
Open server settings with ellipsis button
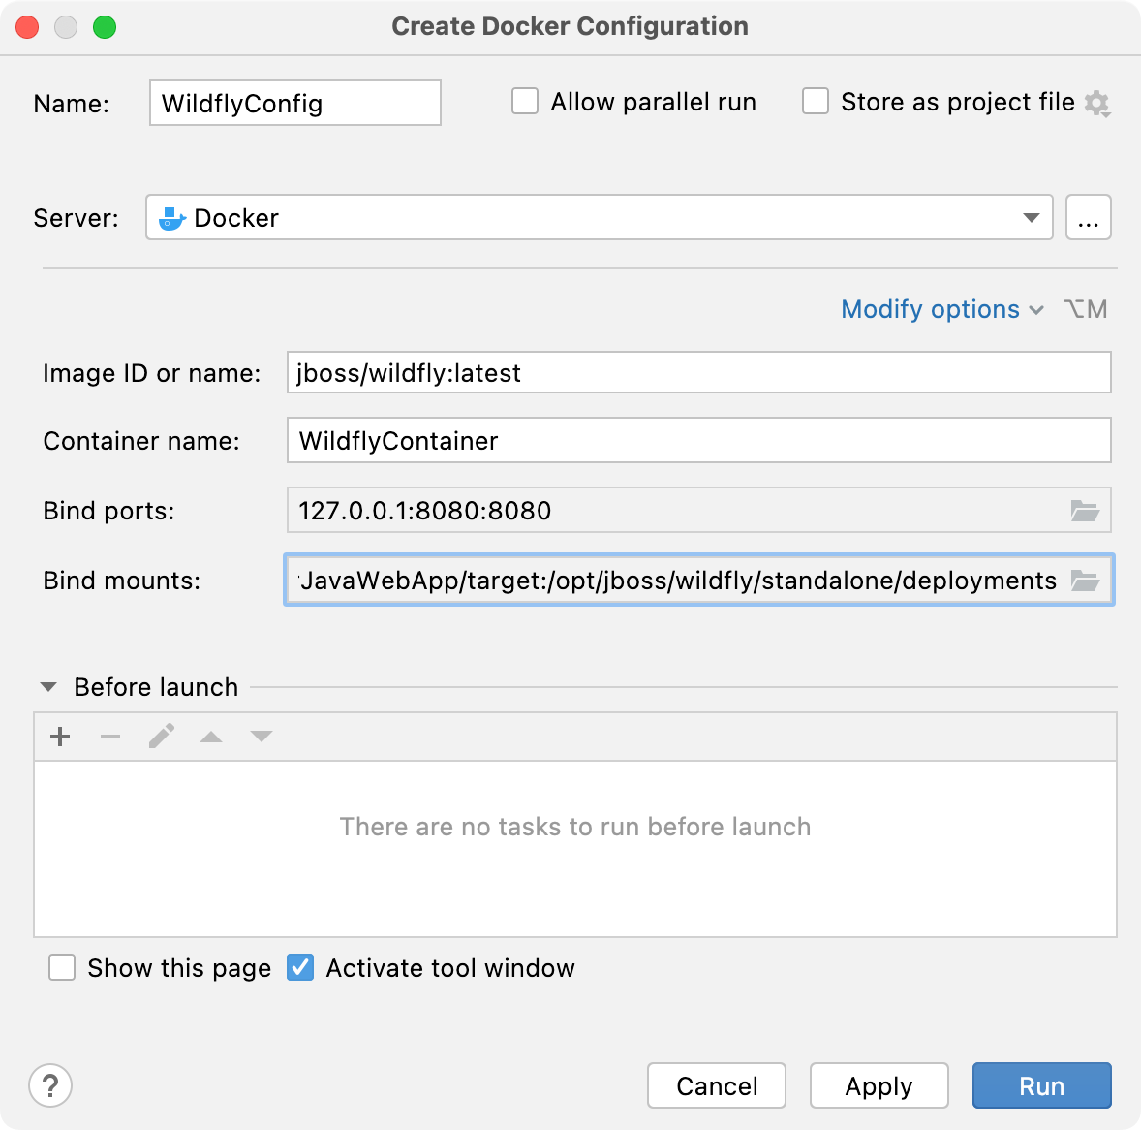(x=1089, y=217)
